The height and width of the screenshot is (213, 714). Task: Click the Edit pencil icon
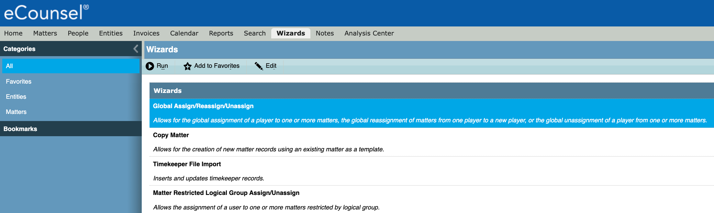(x=259, y=66)
